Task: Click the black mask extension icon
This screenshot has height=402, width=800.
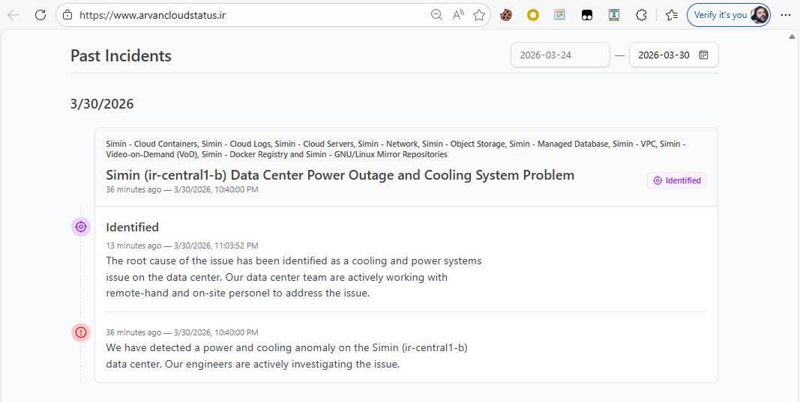Action: pos(587,15)
